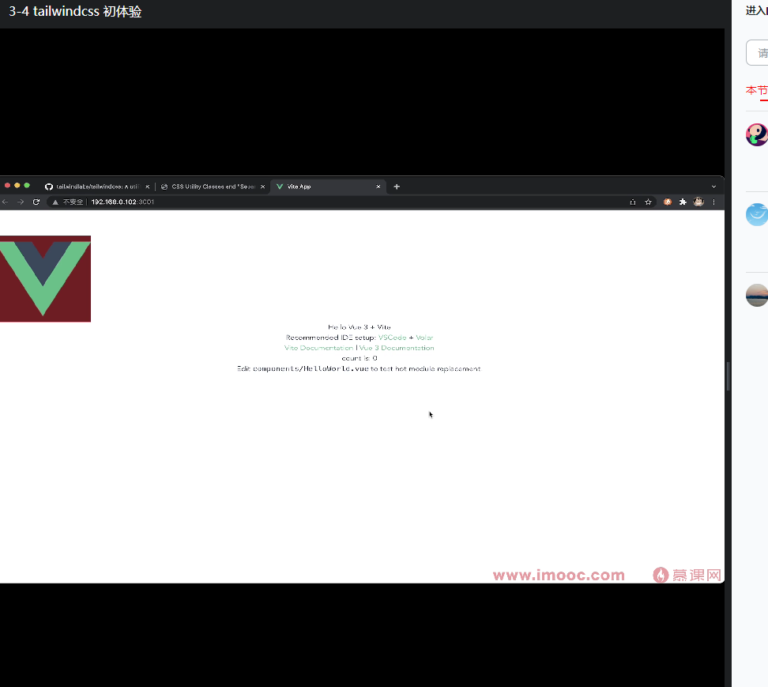Click the Vue favicon on Vite App tab
Screen dimensions: 768x687
pos(280,187)
